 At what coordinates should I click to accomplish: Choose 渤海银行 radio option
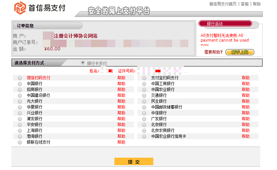(20, 137)
